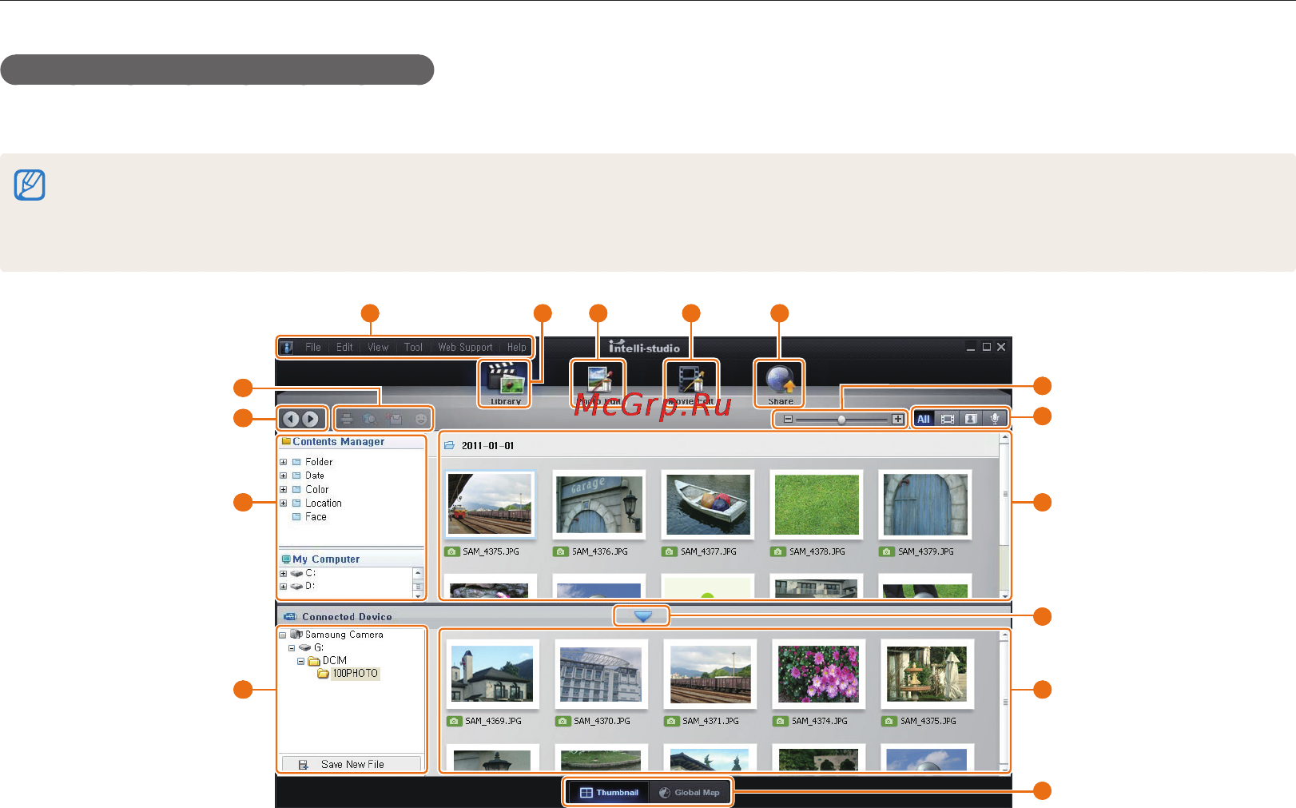Open the Photo Edit mode icon

tap(598, 383)
